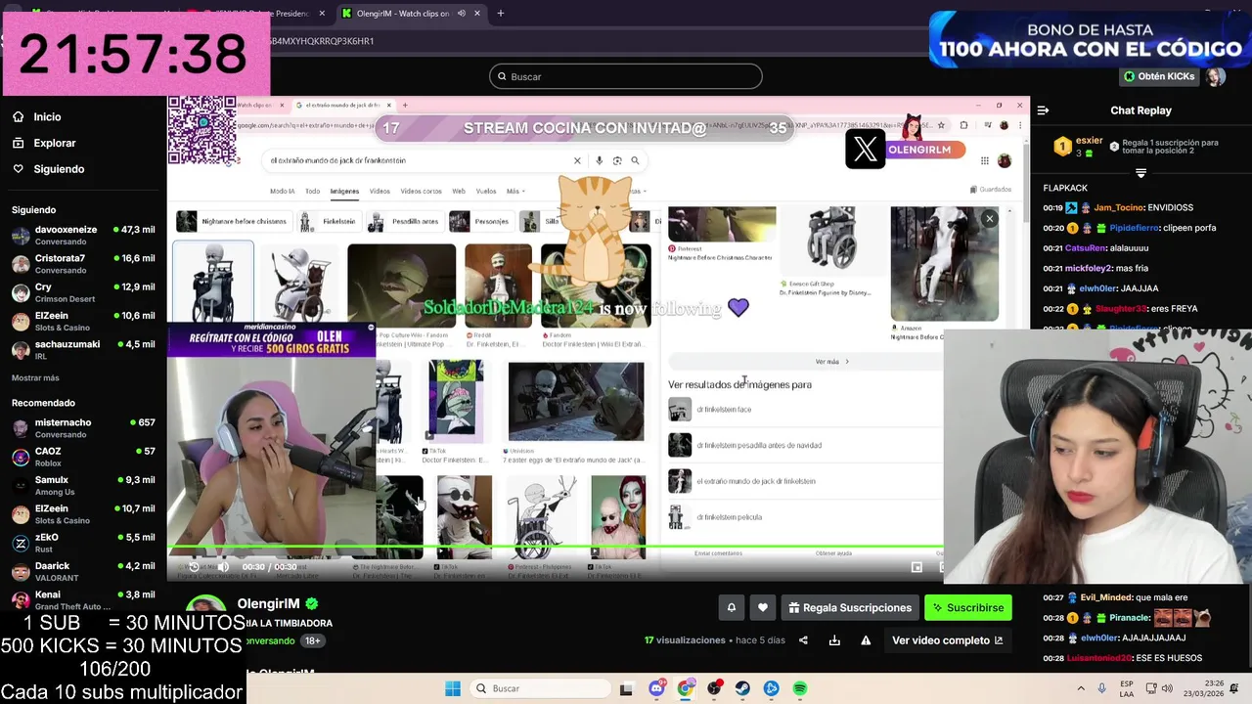Open Piranacle's chat username

coord(1129,618)
